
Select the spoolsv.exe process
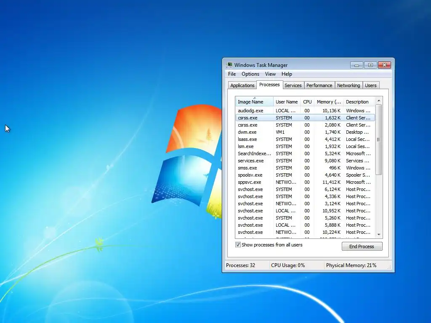click(x=305, y=175)
